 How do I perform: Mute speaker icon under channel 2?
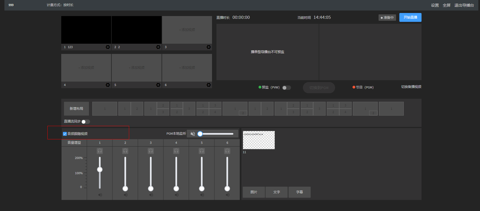[x=126, y=195]
